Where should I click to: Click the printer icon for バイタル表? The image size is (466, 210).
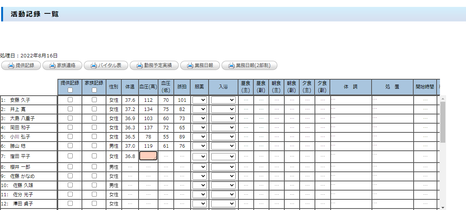pyautogui.click(x=93, y=65)
